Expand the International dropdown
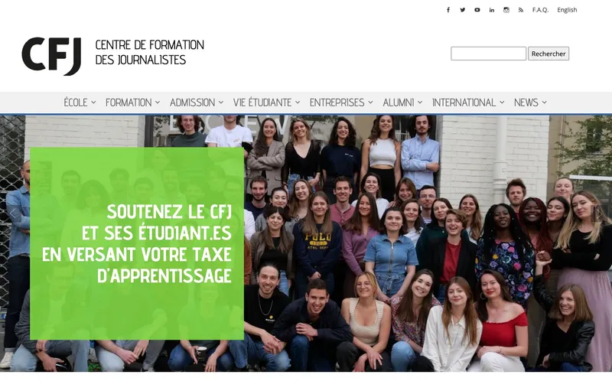612x381 pixels. pos(468,103)
